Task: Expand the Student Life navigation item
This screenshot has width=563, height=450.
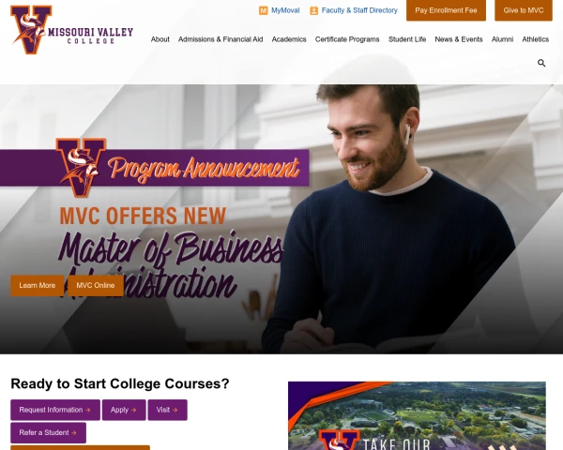Action: [407, 39]
